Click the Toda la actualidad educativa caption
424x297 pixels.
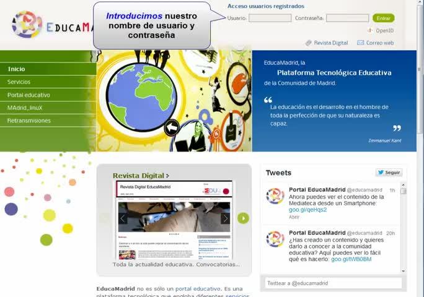(176, 265)
